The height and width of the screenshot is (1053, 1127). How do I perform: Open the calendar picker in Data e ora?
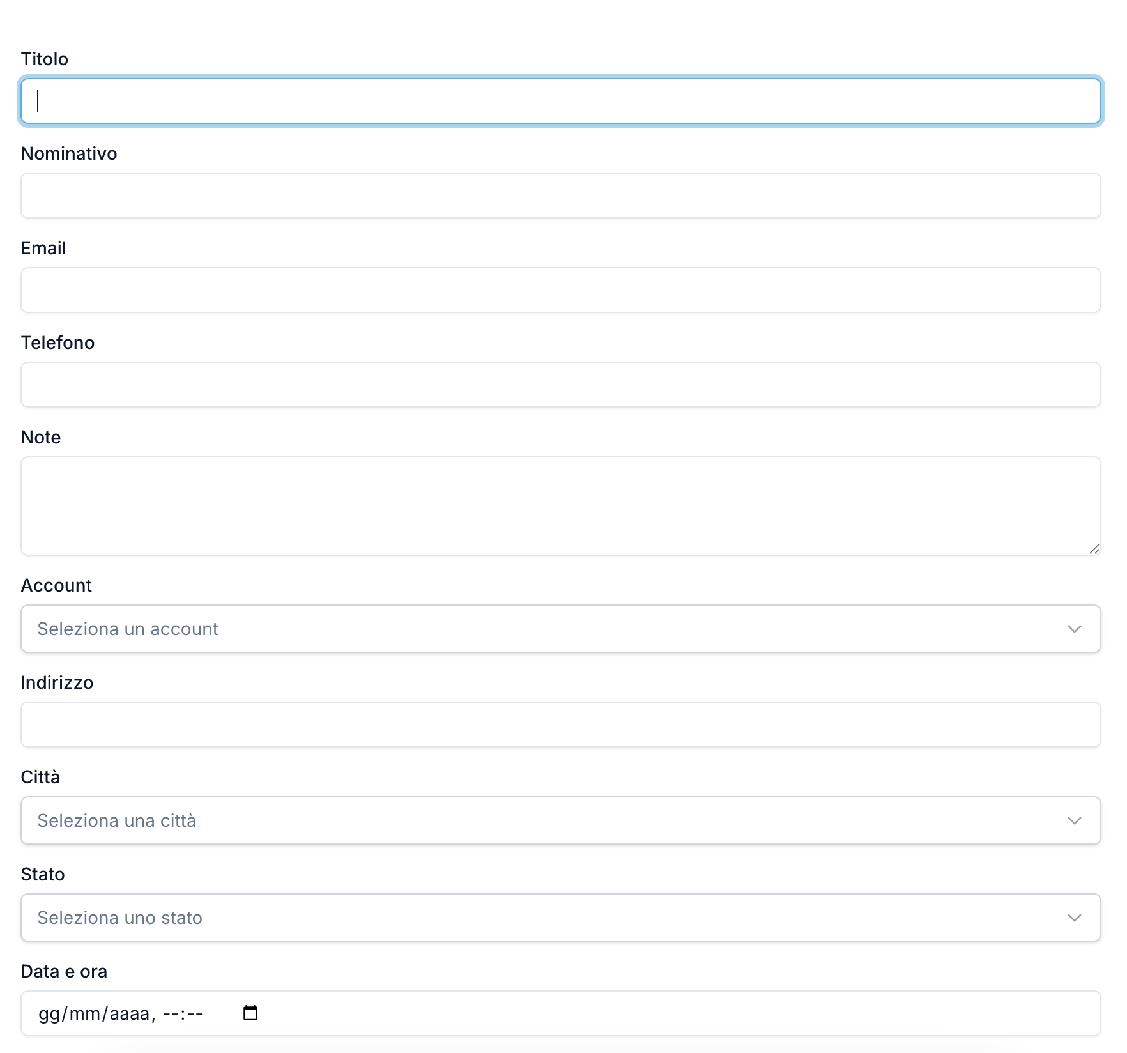[250, 1013]
